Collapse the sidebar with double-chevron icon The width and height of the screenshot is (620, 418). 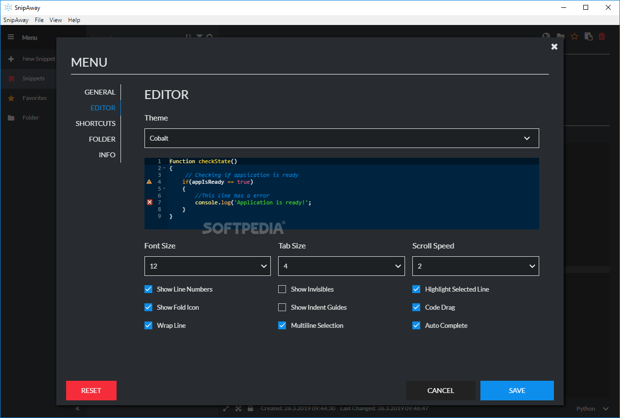pyautogui.click(x=77, y=409)
